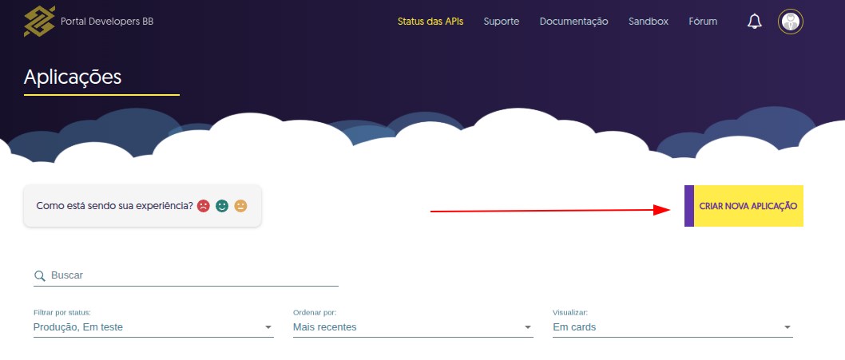The height and width of the screenshot is (360, 845).
Task: Expand the Filtrar por status dropdown
Action: tap(153, 327)
